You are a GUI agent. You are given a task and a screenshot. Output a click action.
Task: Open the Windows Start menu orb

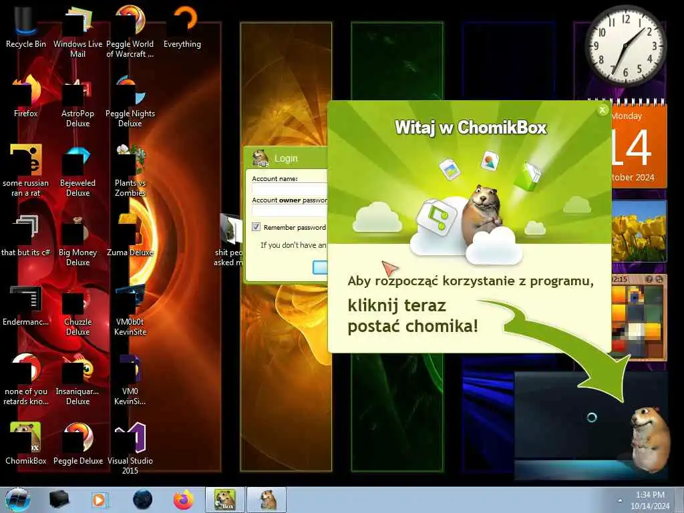tap(18, 500)
